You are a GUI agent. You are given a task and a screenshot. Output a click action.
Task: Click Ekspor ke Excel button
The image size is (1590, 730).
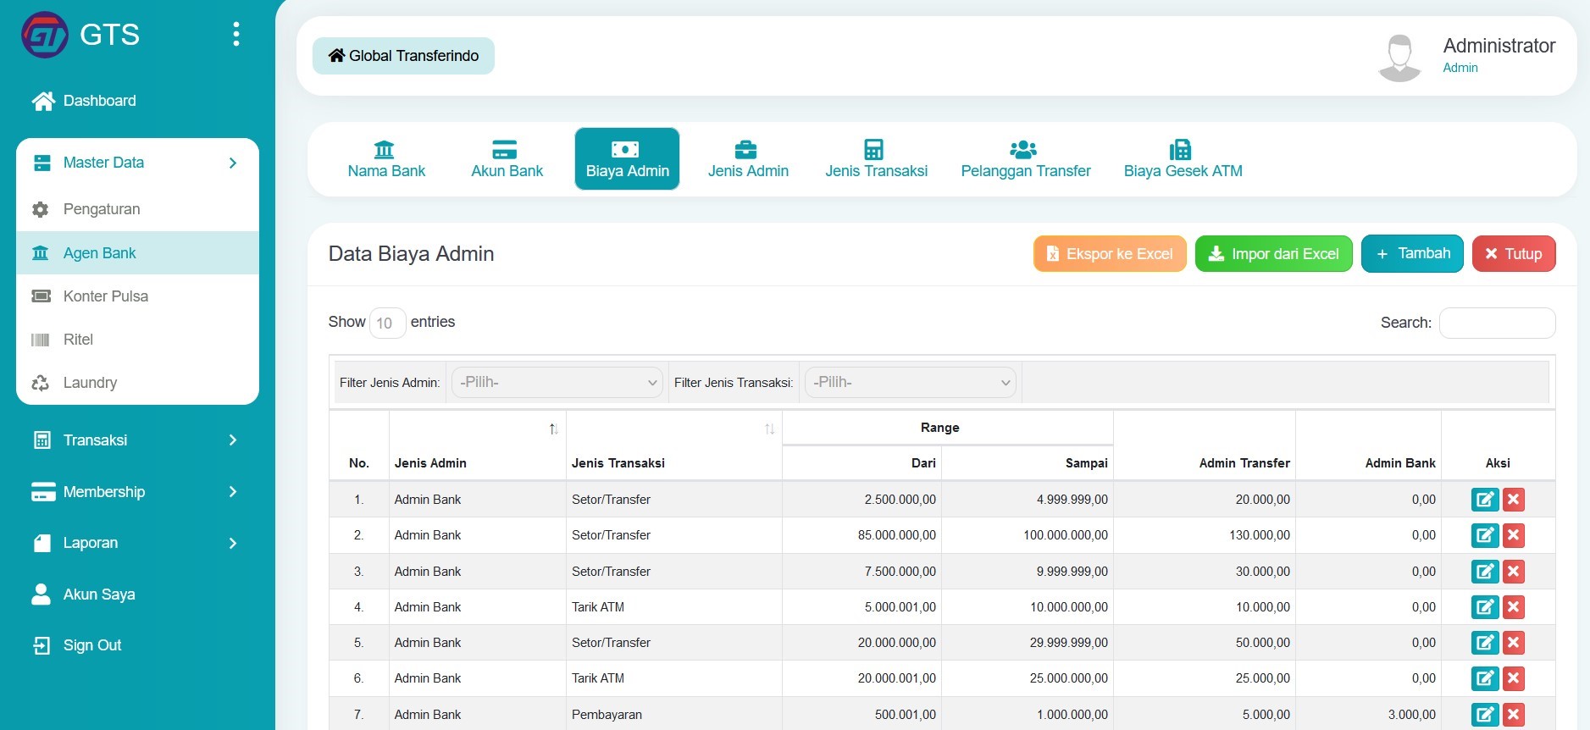pyautogui.click(x=1110, y=254)
